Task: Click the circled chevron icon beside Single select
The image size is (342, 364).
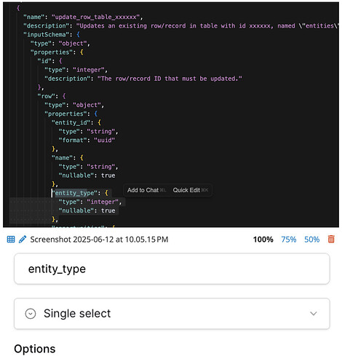Action: coord(31,314)
